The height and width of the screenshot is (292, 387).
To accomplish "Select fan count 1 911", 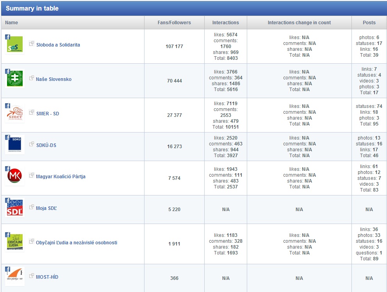I will 174,244.
